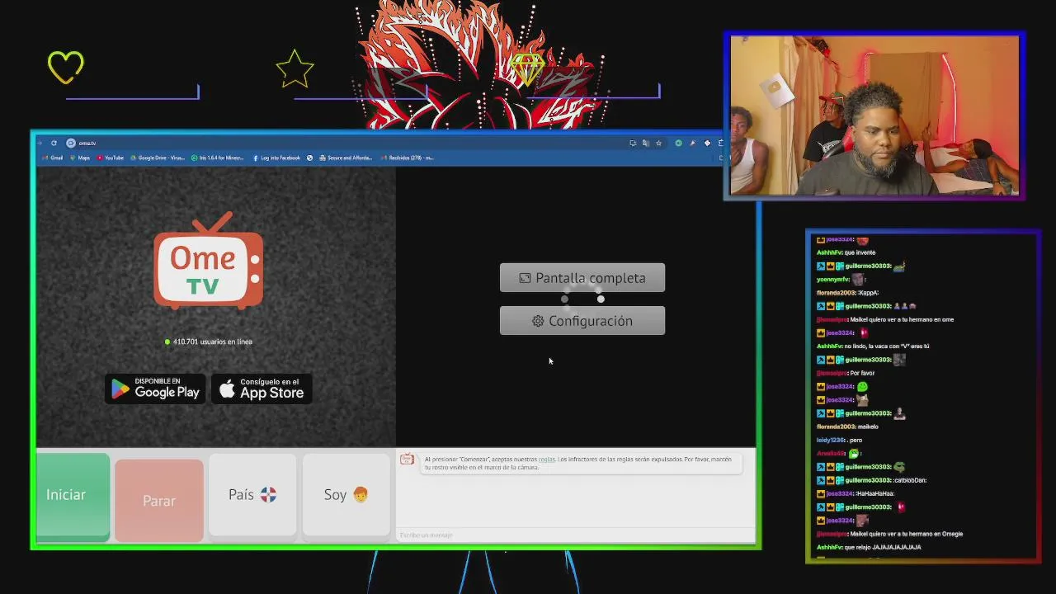Screen dimensions: 1056x594
Task: Open Log into Facebook bookmark
Action: 277,158
